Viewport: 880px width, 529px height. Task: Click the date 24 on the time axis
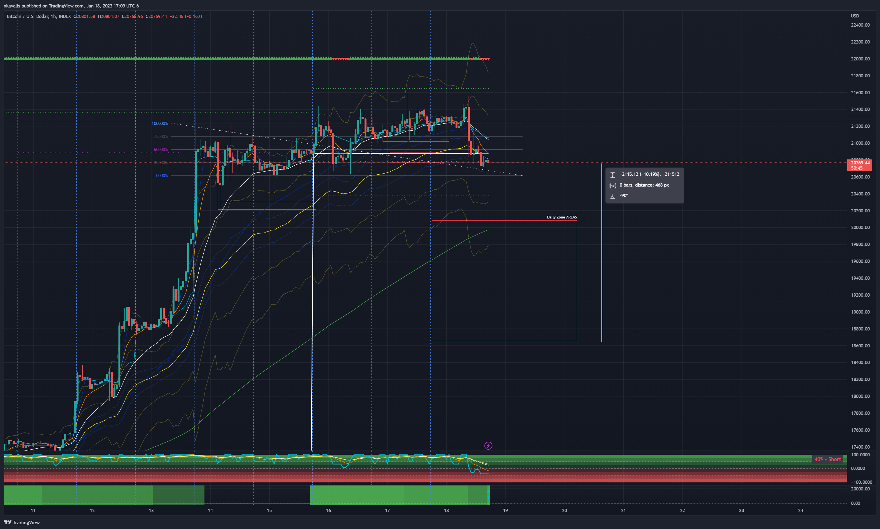[800, 510]
